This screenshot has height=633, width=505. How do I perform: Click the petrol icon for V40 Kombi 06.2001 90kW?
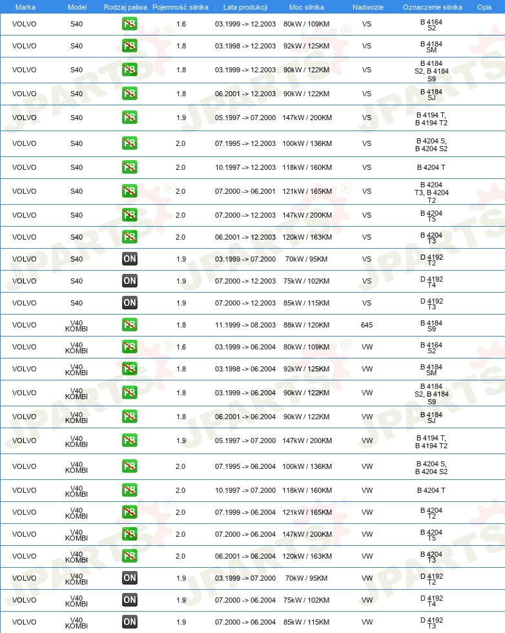(x=130, y=416)
